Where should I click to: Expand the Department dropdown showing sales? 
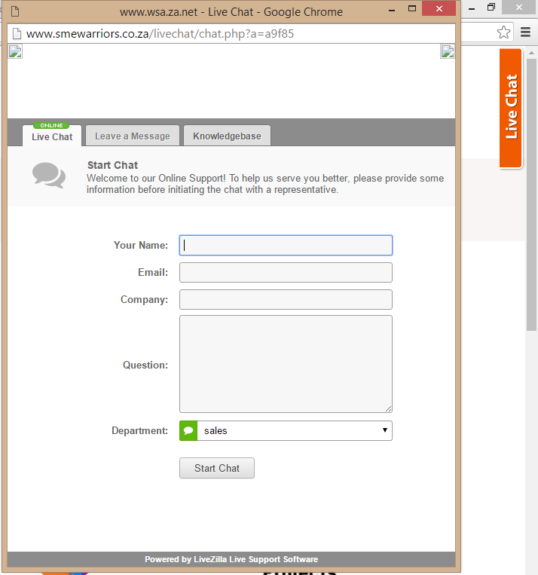294,431
